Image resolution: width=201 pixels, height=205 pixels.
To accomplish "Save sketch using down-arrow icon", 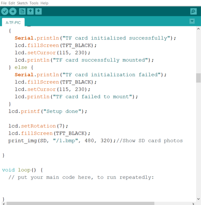I will click(x=38, y=11).
